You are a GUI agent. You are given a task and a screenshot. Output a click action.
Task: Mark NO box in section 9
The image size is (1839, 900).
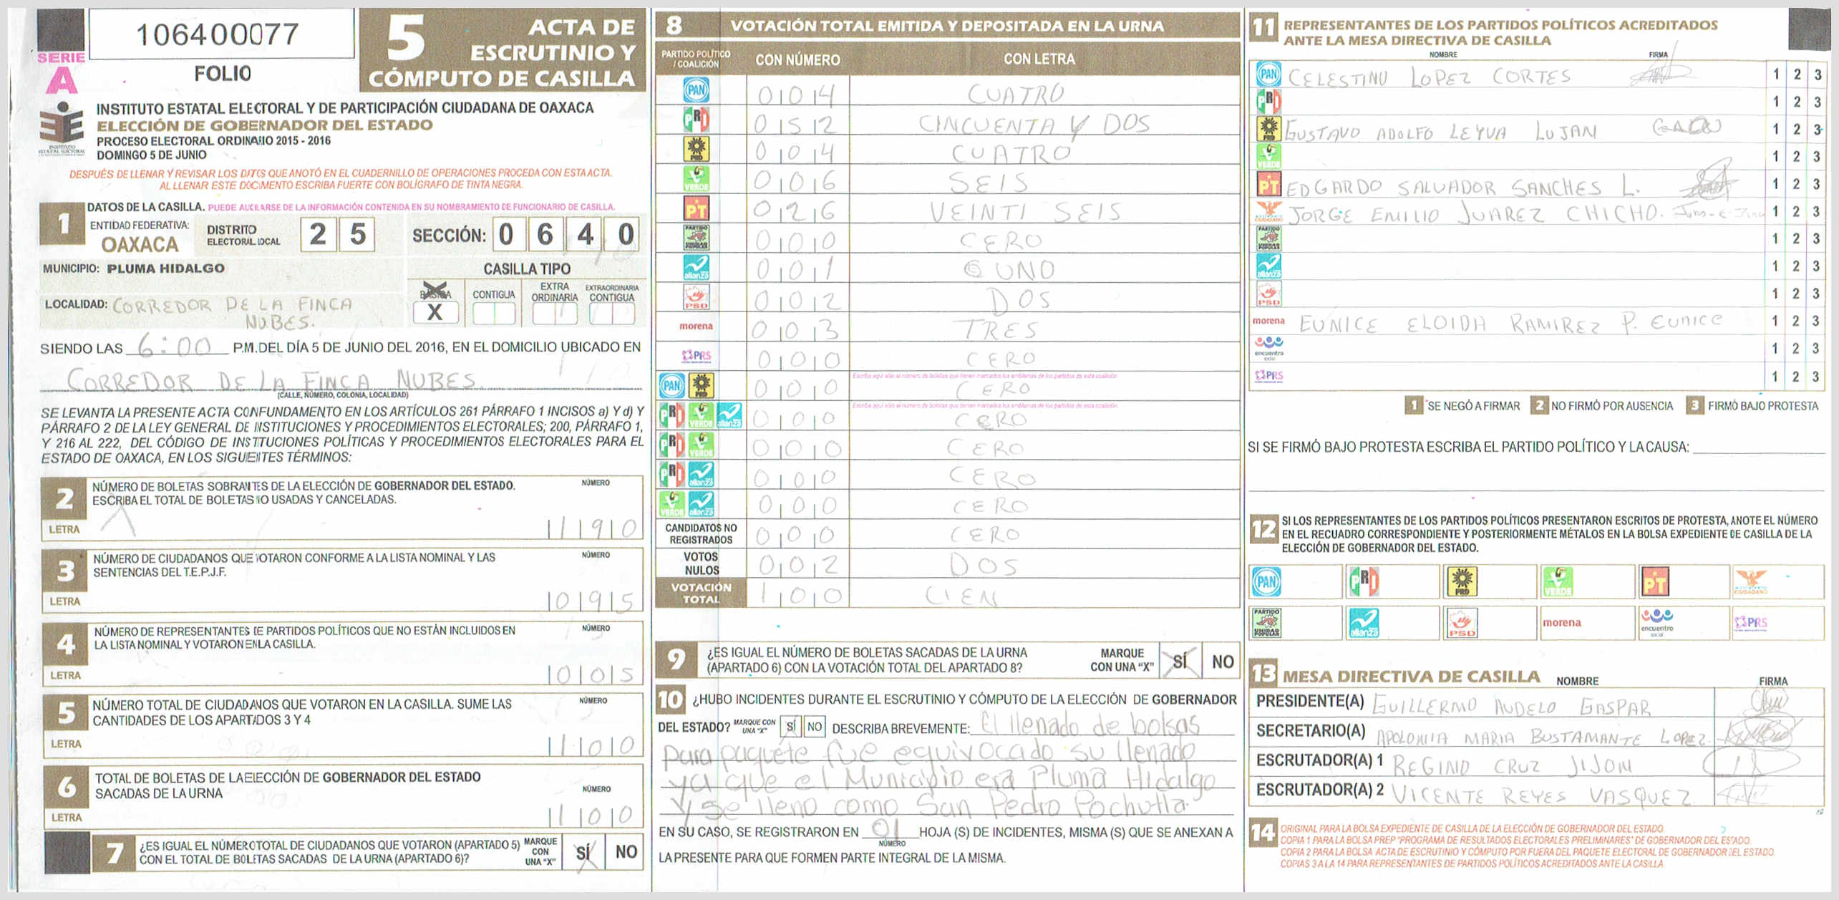point(1222,662)
